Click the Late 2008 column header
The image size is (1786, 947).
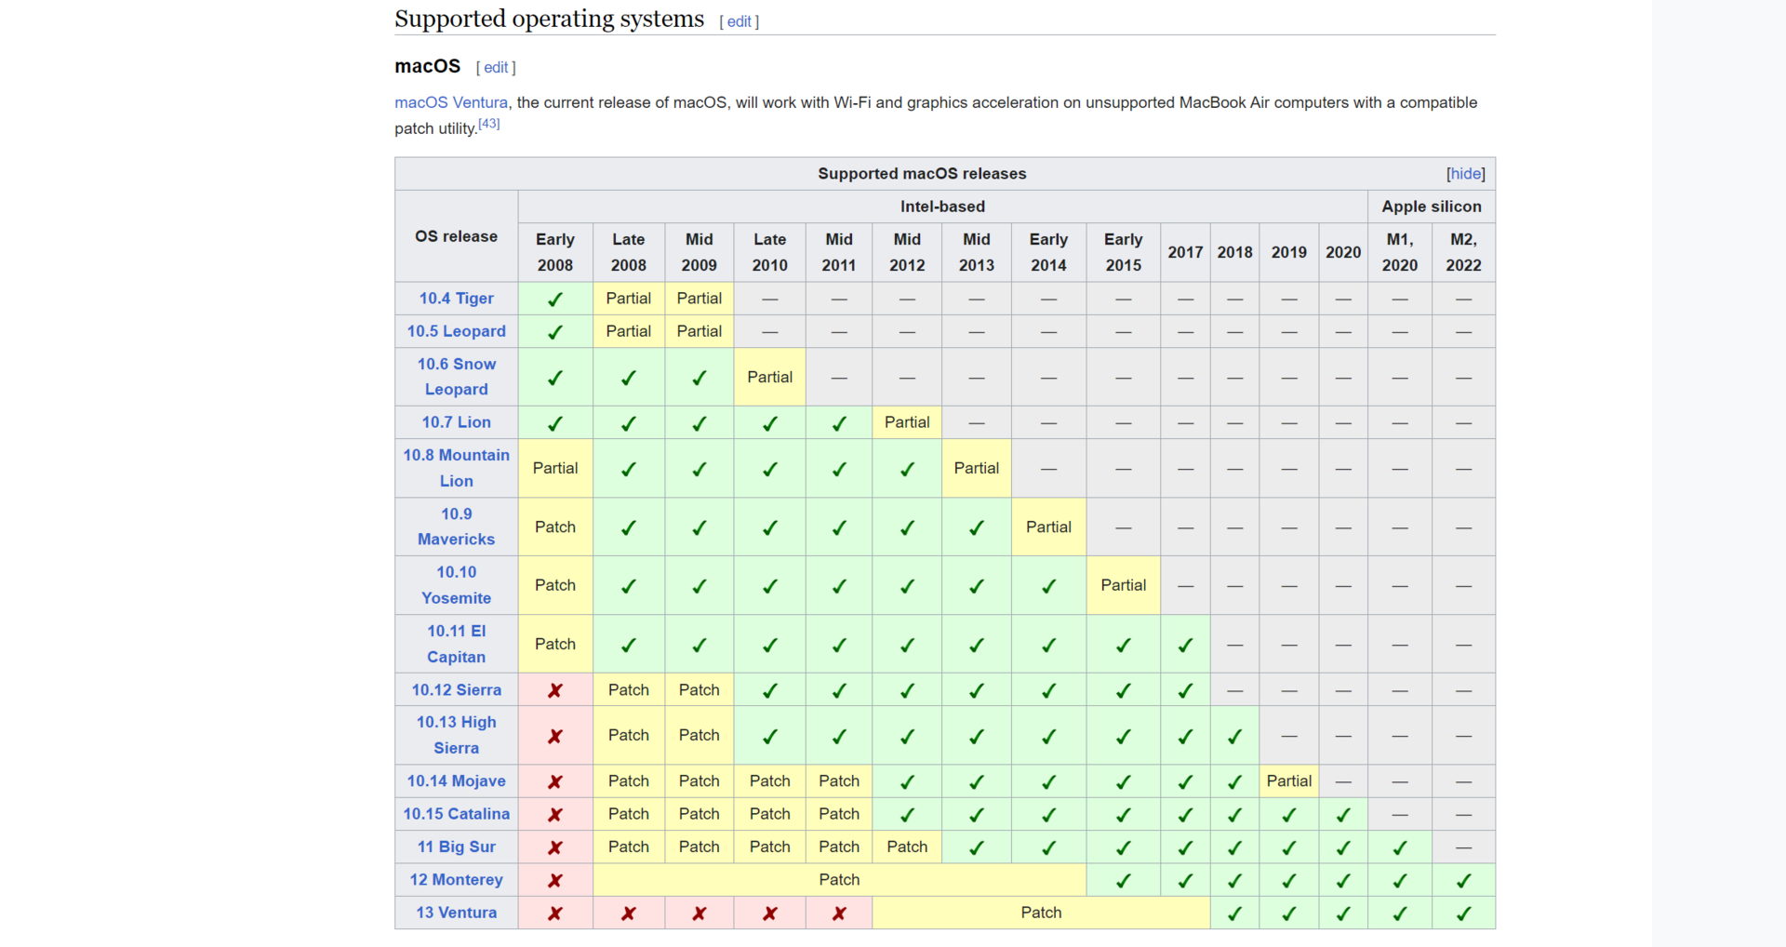coord(629,252)
